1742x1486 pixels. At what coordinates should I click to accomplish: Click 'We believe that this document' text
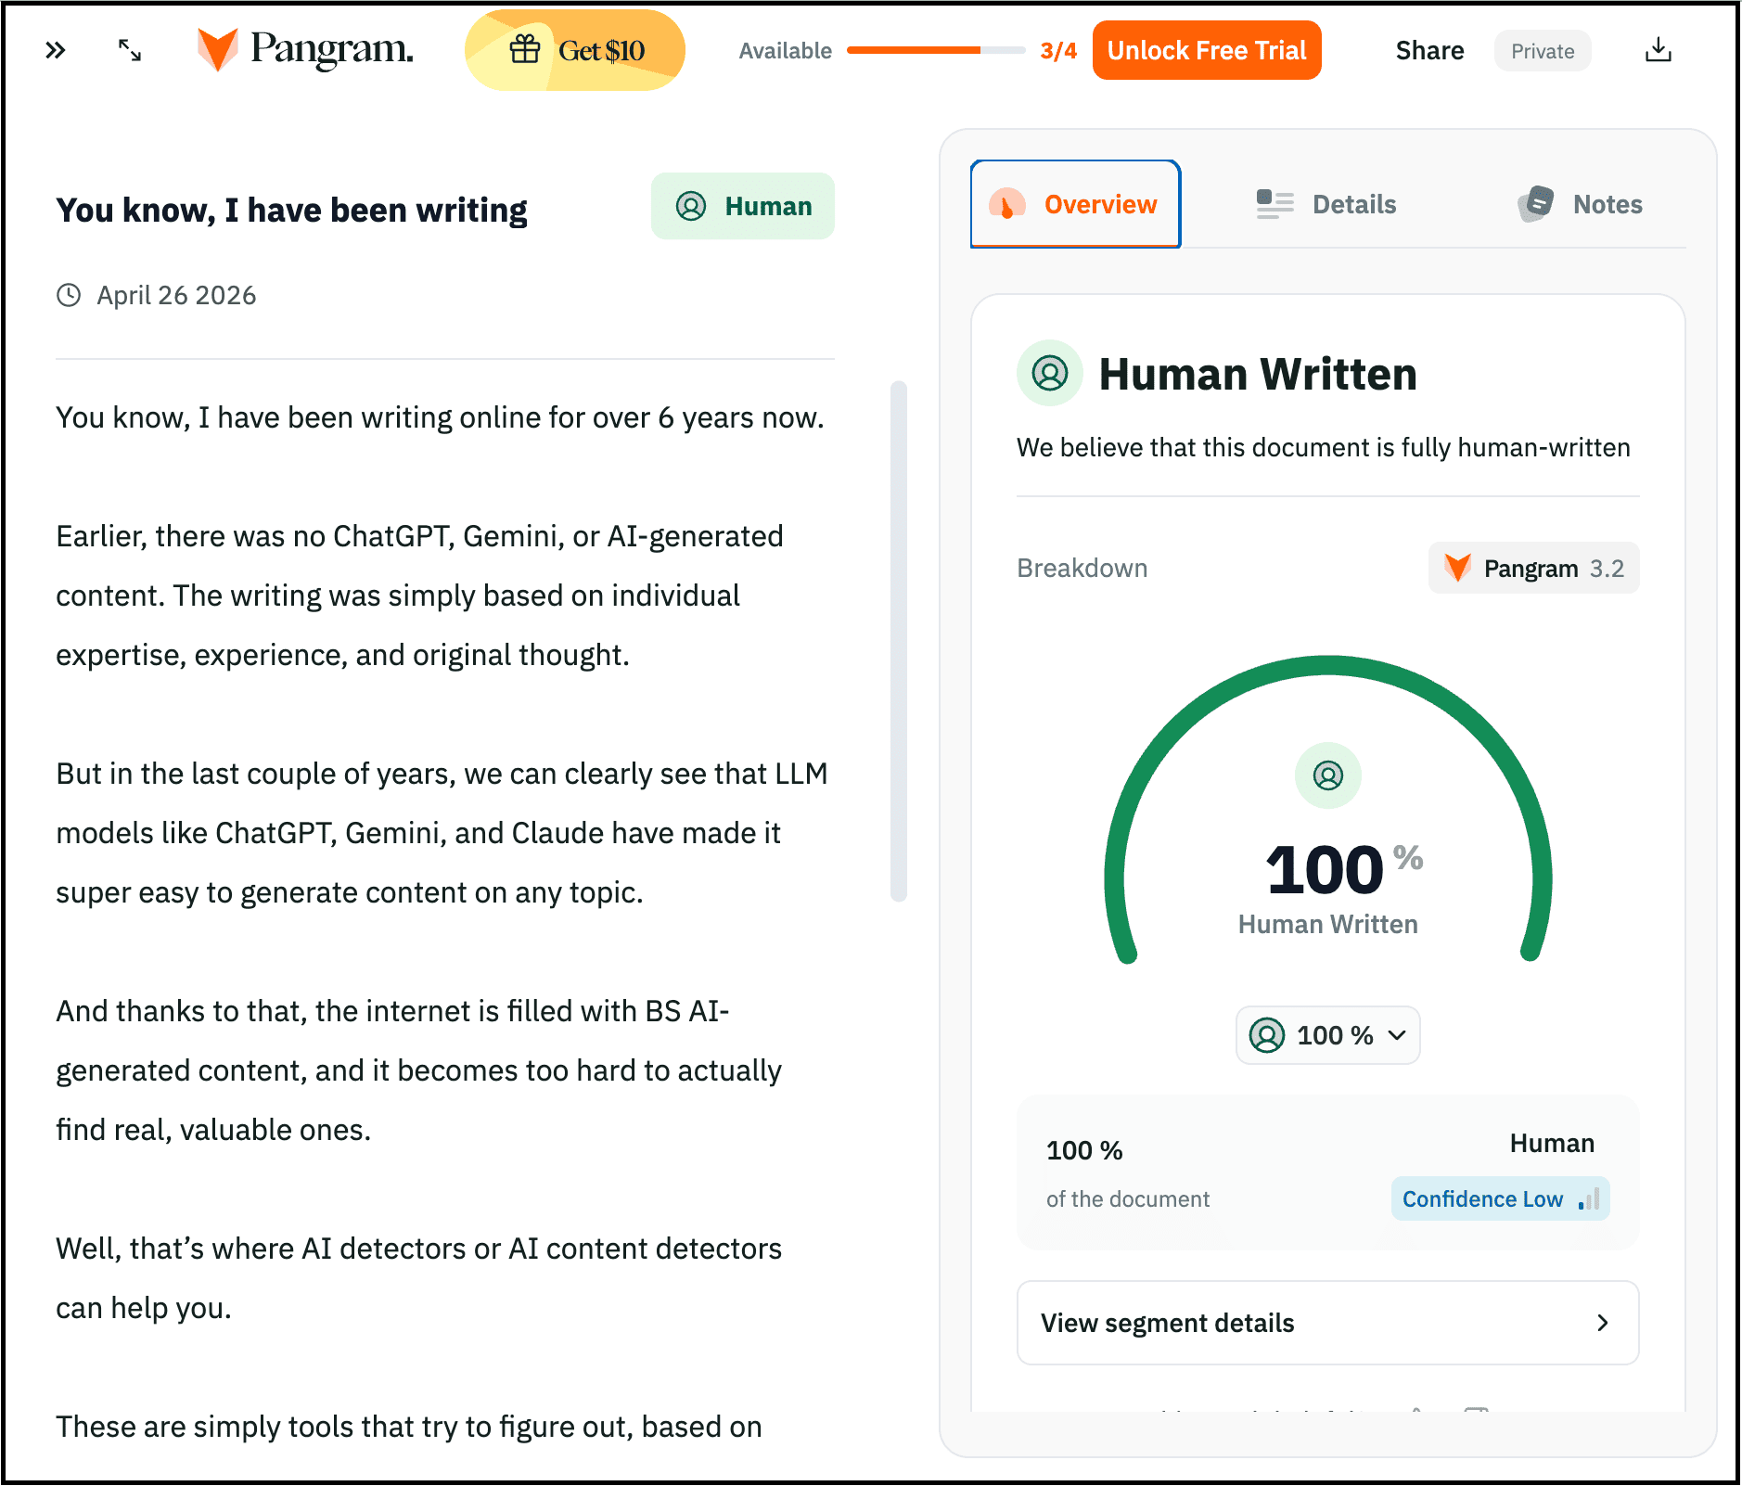(x=1323, y=447)
